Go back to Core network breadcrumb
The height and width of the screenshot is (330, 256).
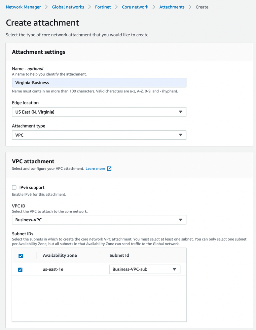point(135,7)
